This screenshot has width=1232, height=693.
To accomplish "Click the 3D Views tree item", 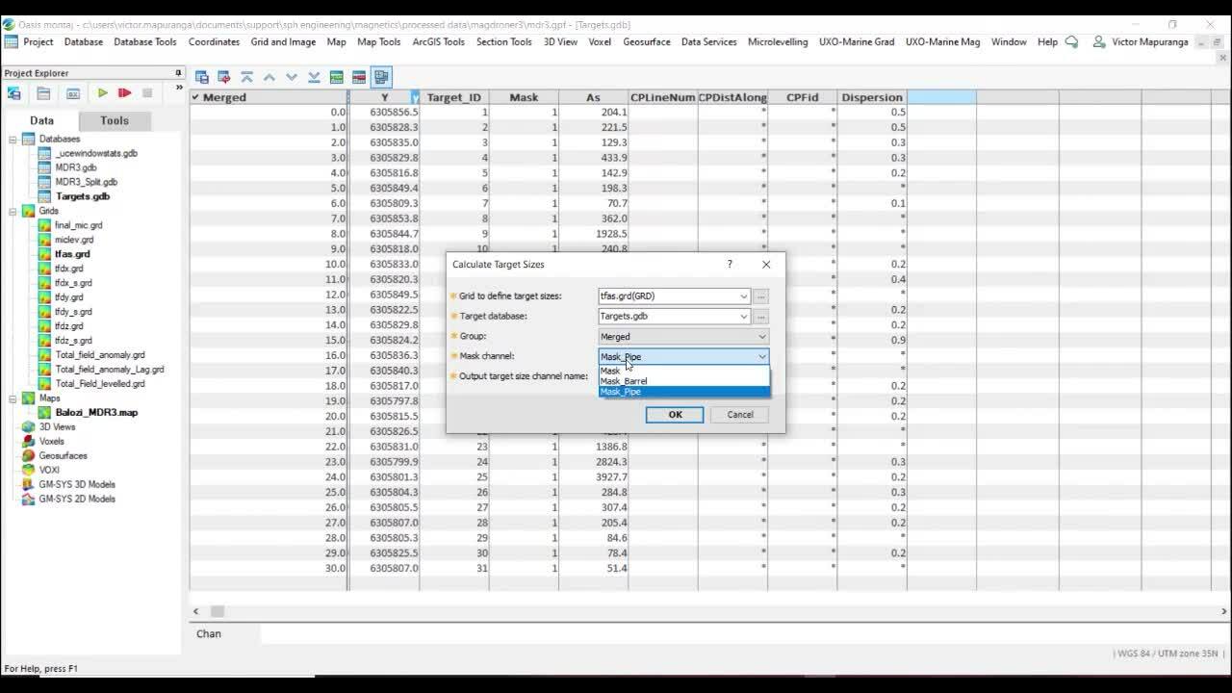I will pyautogui.click(x=57, y=426).
